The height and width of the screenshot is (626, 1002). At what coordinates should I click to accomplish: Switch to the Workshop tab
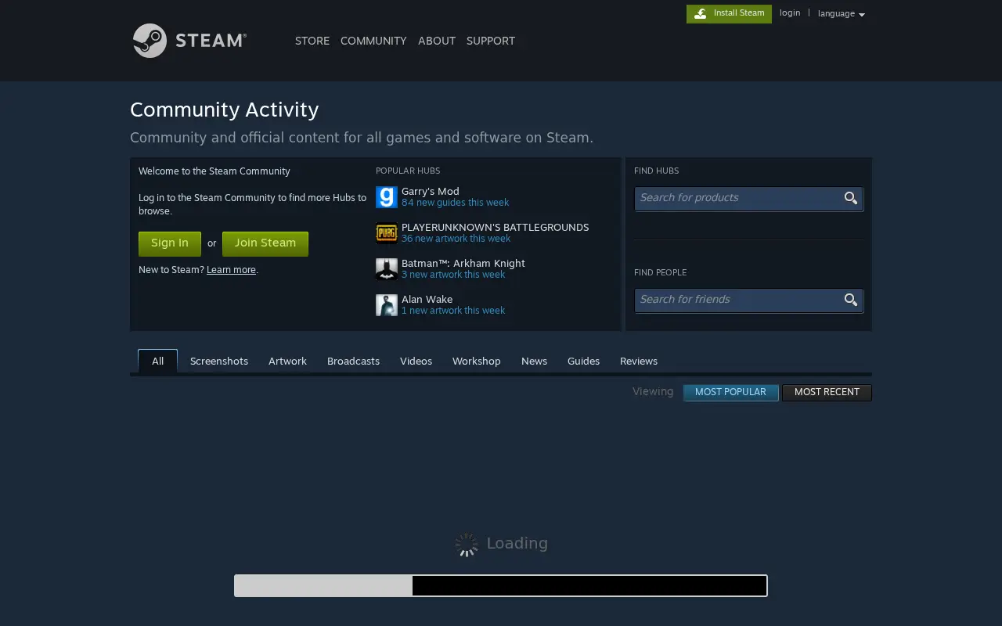476,361
